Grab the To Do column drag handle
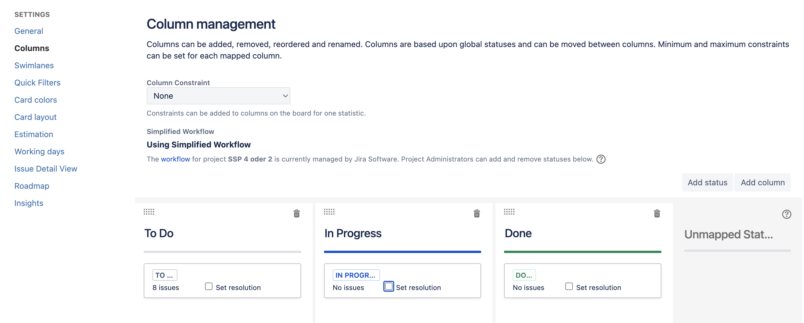This screenshot has height=323, width=804. point(149,212)
